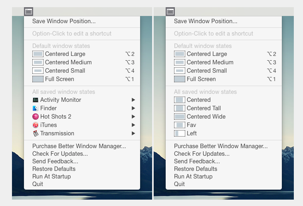This screenshot has width=303, height=206.
Task: Click the Hot Shots 2 app icon
Action: (36, 117)
